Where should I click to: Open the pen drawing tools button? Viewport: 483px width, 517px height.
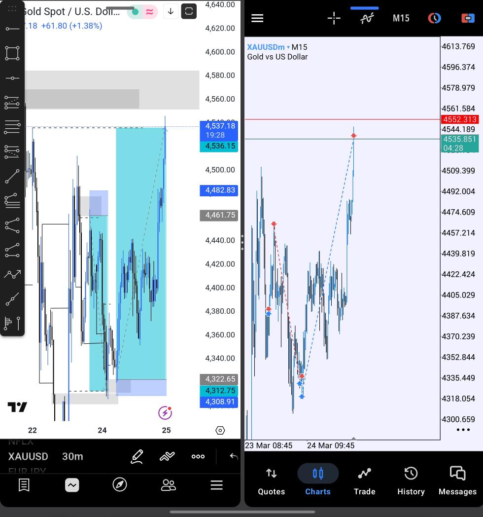pyautogui.click(x=137, y=456)
